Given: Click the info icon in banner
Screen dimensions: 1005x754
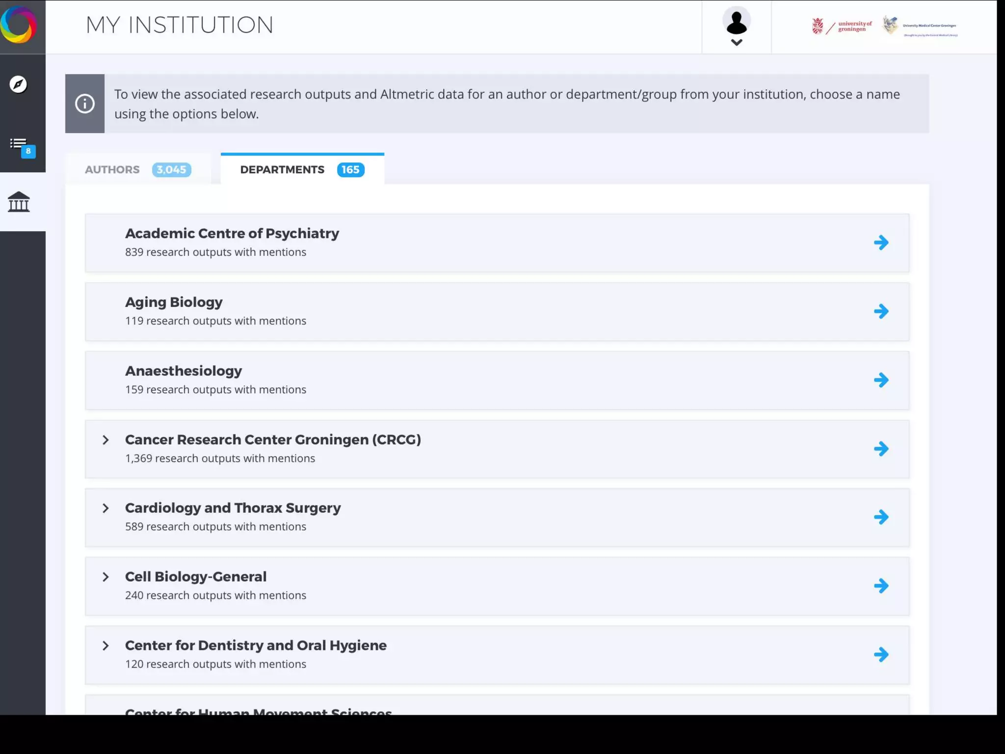Looking at the screenshot, I should [x=85, y=104].
